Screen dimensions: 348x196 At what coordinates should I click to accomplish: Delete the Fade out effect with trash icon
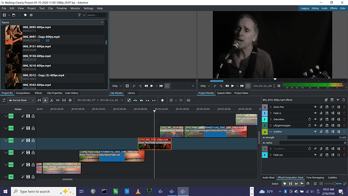point(344,155)
